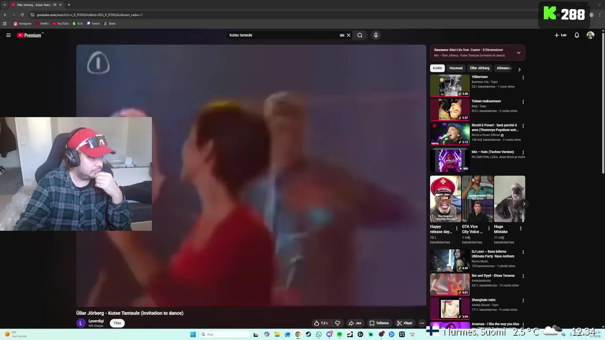
Task: Dislike the video with the thumbs-down icon
Action: point(337,323)
